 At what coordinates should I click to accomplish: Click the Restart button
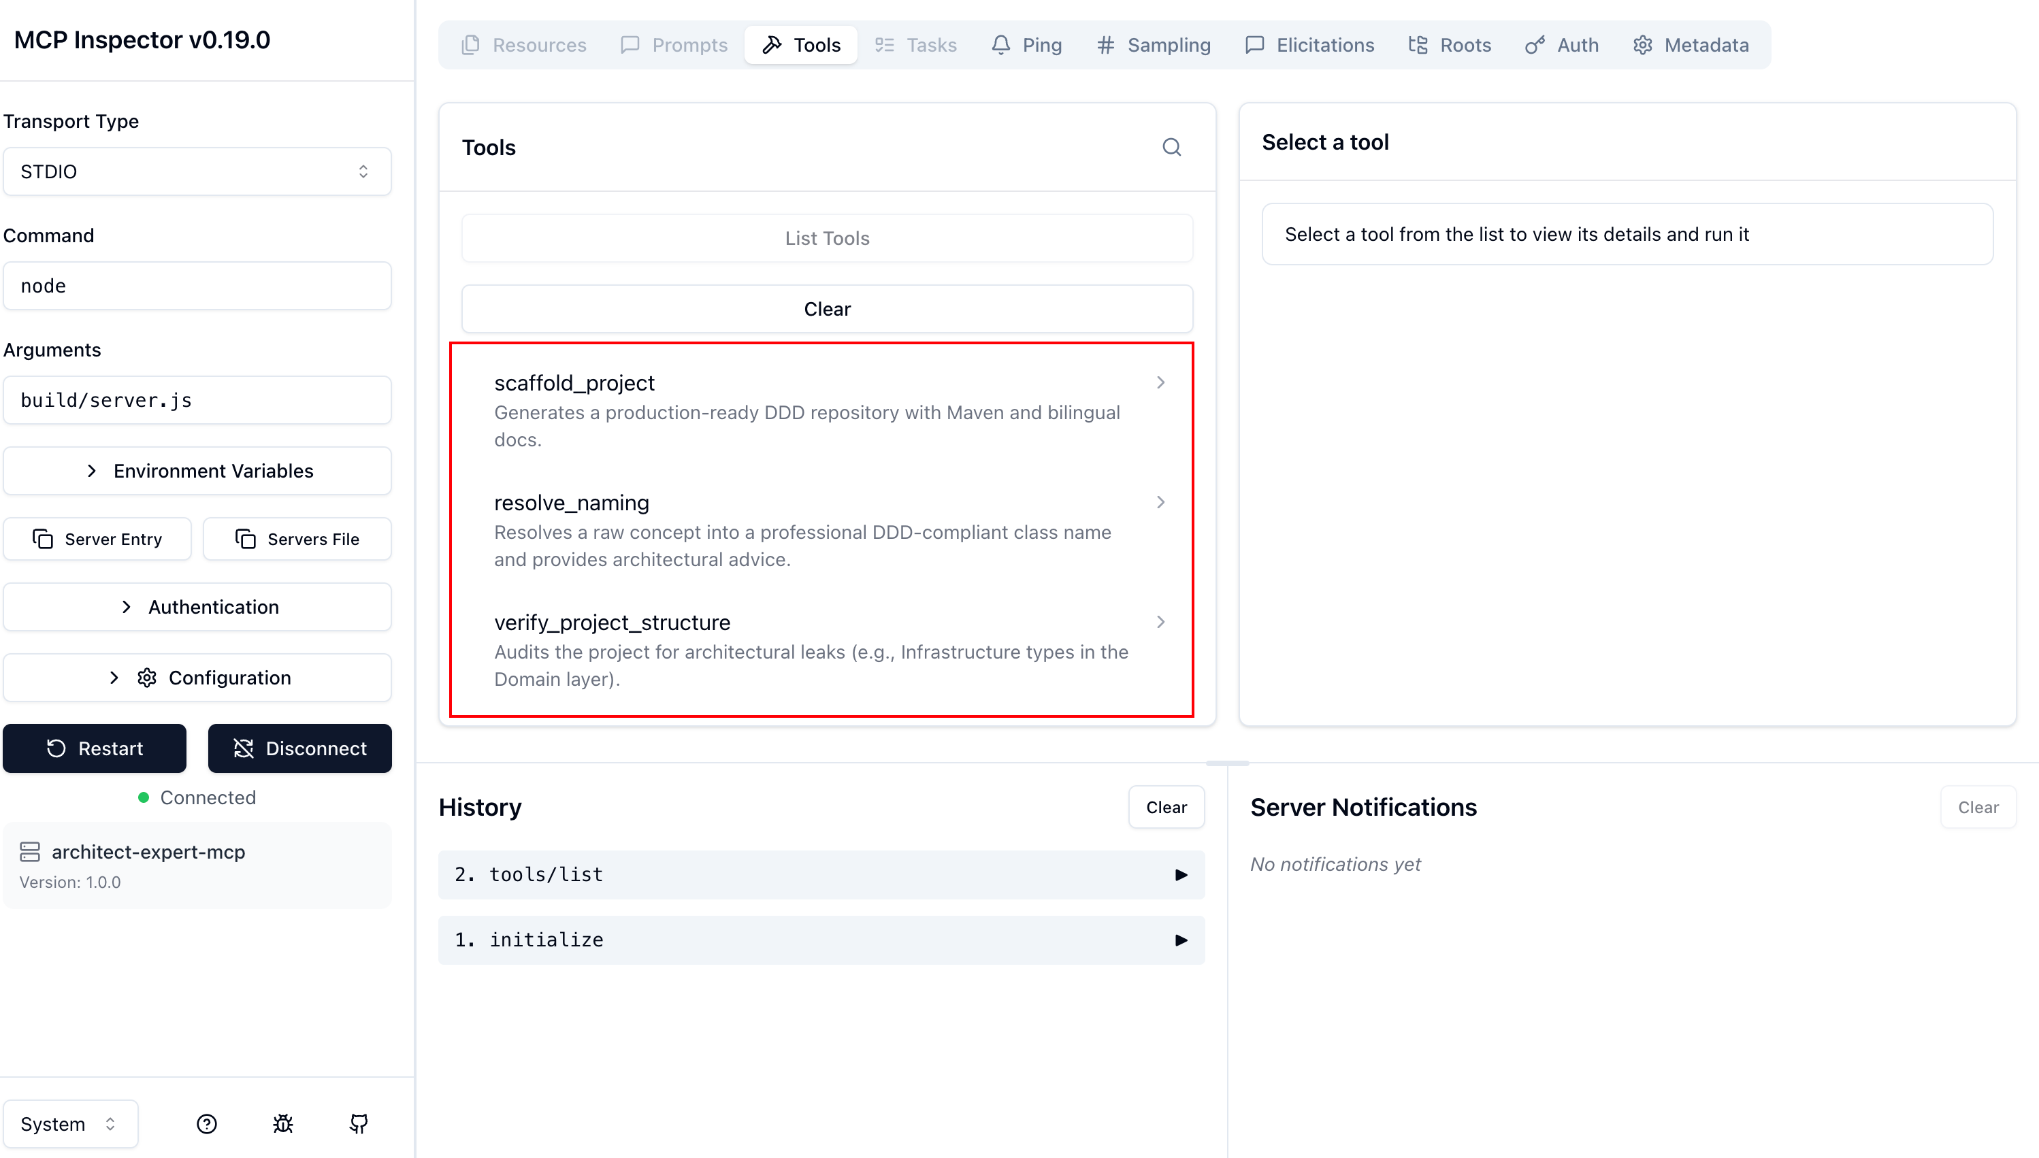[95, 748]
